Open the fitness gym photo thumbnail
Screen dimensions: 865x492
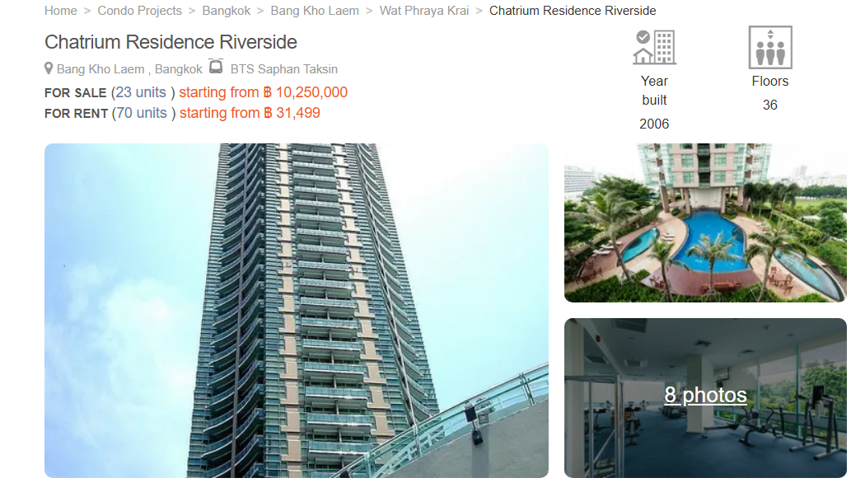tap(705, 398)
